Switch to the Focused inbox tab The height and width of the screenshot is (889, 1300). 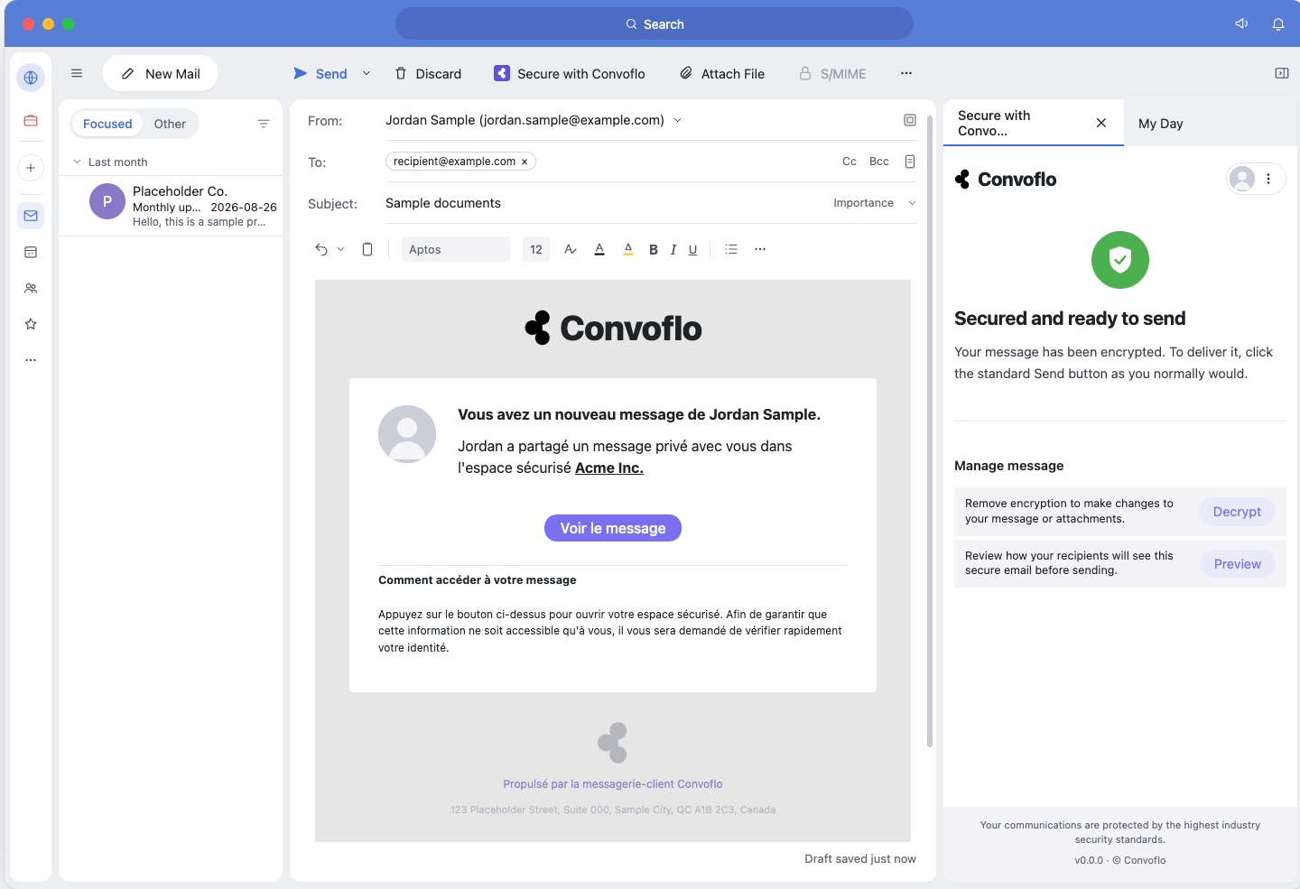coord(107,124)
